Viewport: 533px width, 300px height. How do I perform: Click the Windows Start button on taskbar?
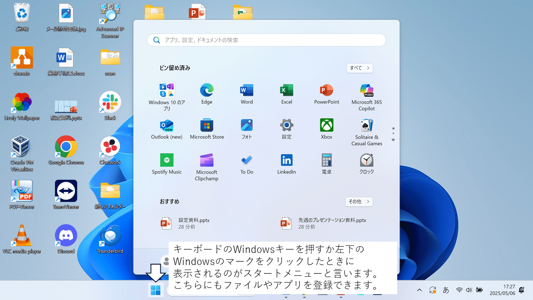pyautogui.click(x=156, y=290)
